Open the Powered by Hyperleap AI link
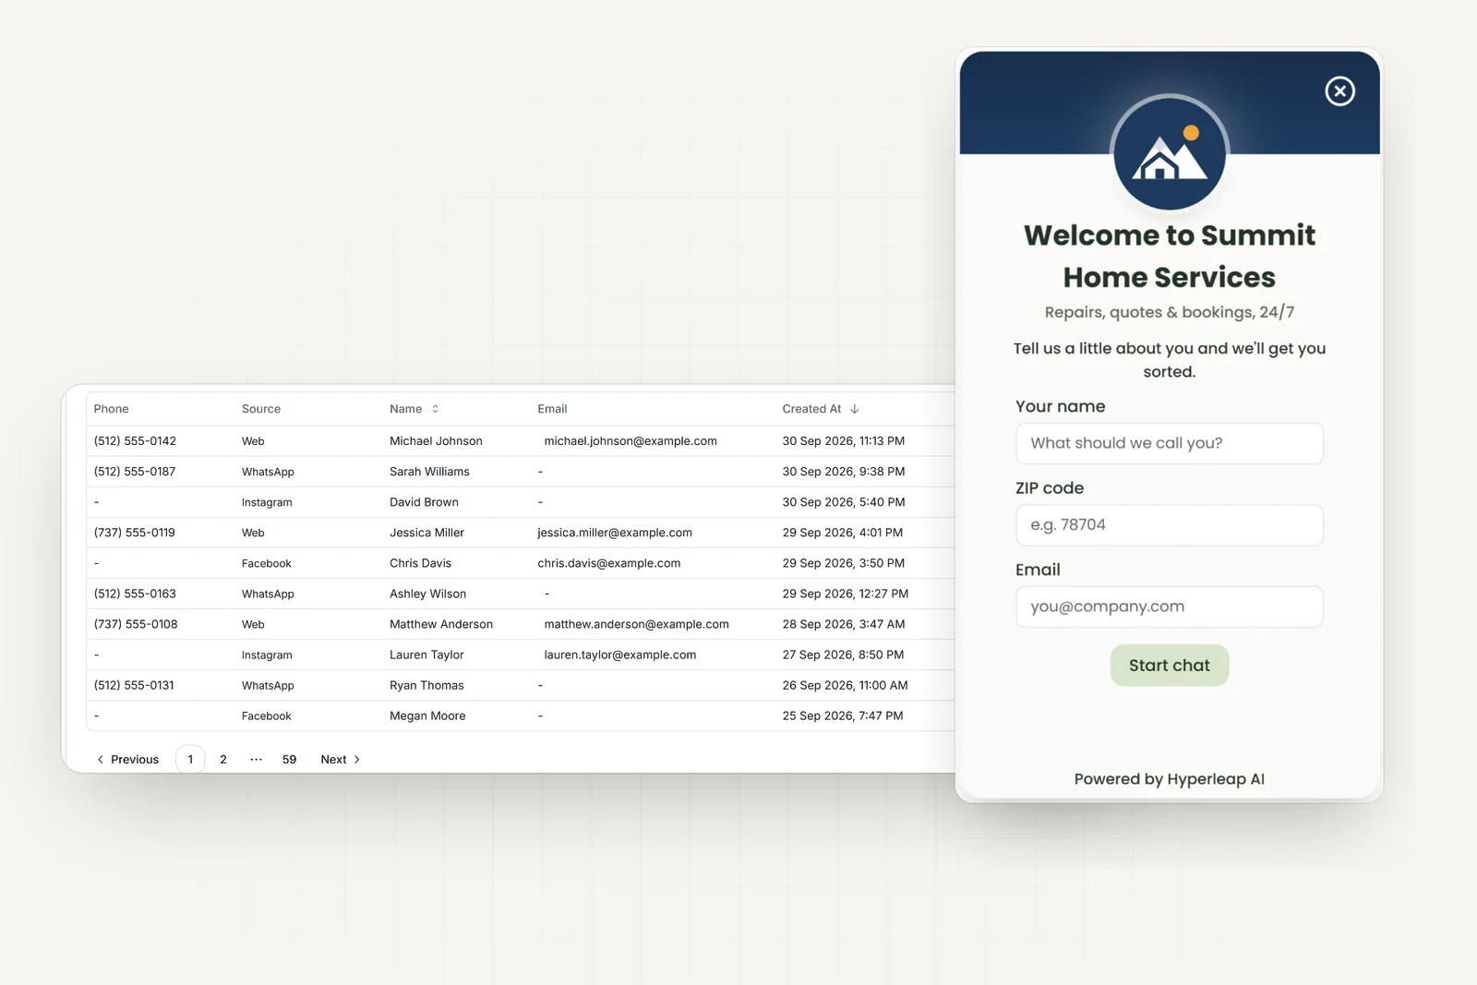Image resolution: width=1477 pixels, height=985 pixels. pos(1170,779)
